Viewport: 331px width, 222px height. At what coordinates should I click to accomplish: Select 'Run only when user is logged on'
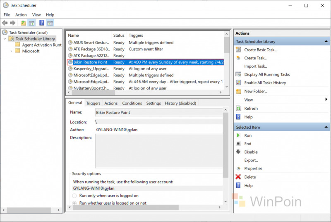click(x=74, y=196)
